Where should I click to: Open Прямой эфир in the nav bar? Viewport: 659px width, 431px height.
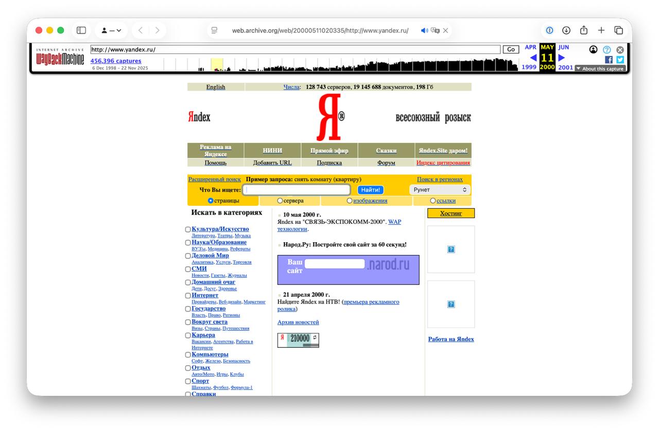[329, 151]
